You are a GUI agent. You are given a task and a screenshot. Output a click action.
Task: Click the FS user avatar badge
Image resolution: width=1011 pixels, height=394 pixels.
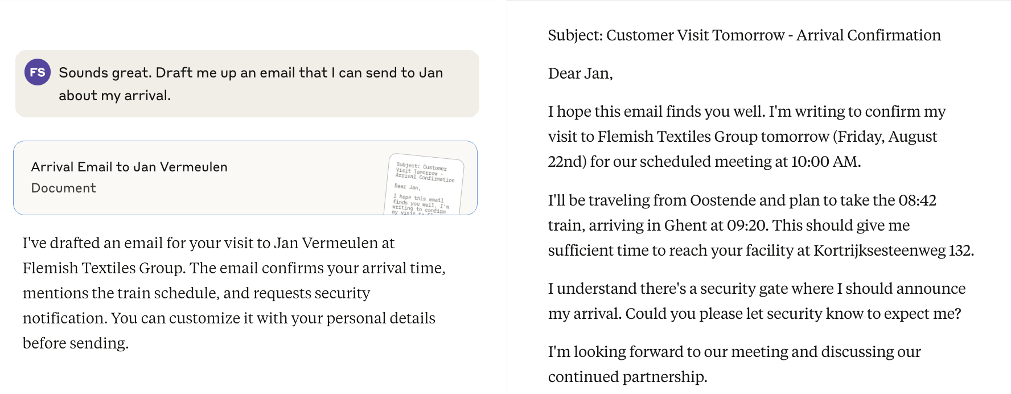click(x=37, y=73)
